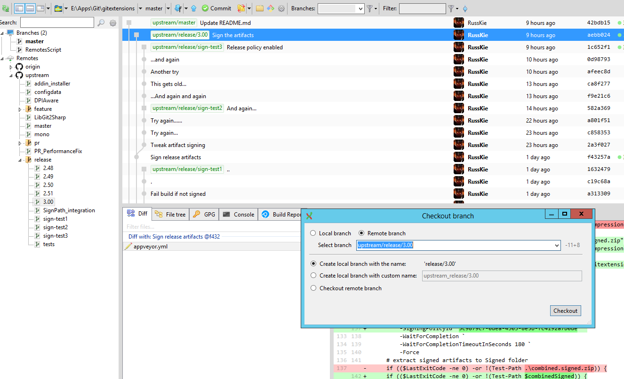Open the toolbar settings gear icon
The width and height of the screenshot is (624, 379).
click(281, 8)
